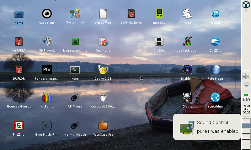The height and width of the screenshot is (150, 251).
Task: Launch the syncthing icon
Action: [x=215, y=97]
